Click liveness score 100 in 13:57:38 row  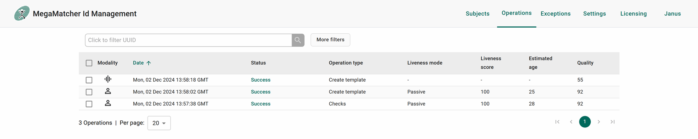[485, 104]
